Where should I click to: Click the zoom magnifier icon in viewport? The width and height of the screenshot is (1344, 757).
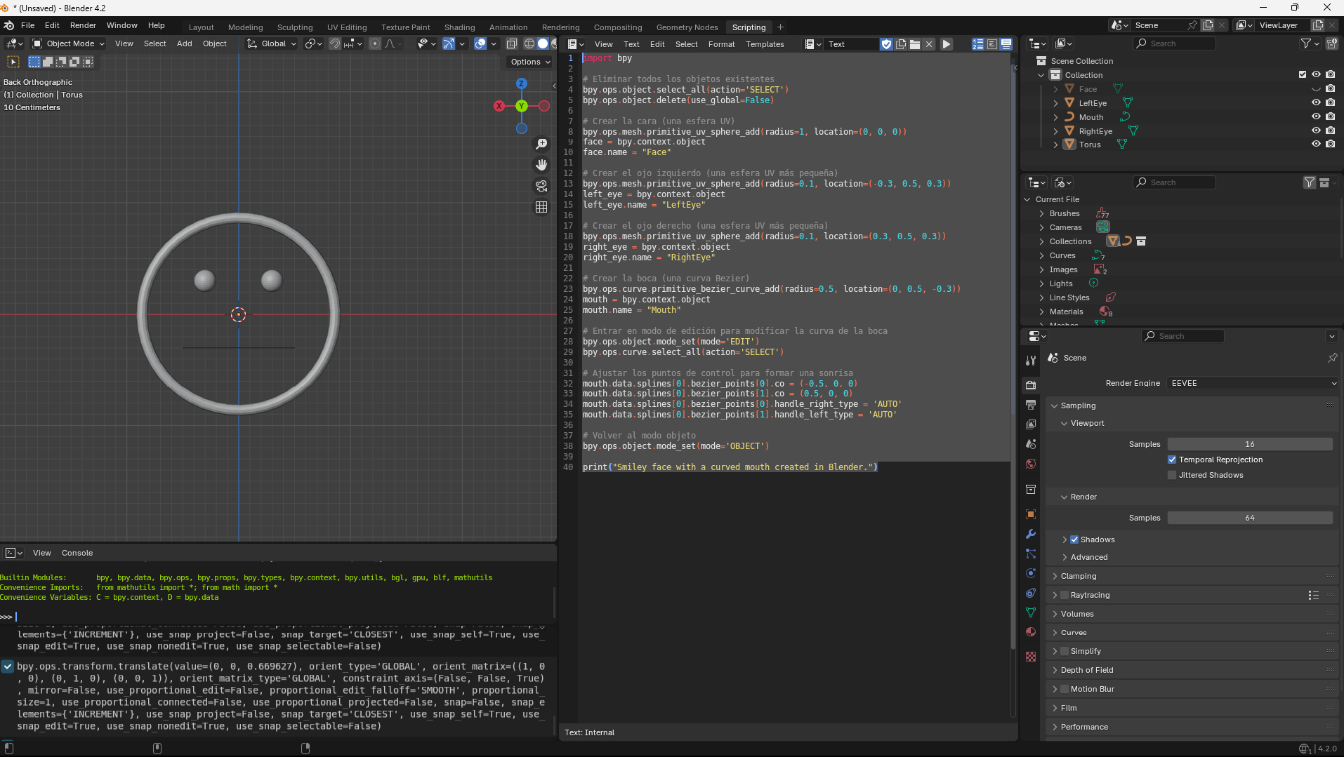541,144
